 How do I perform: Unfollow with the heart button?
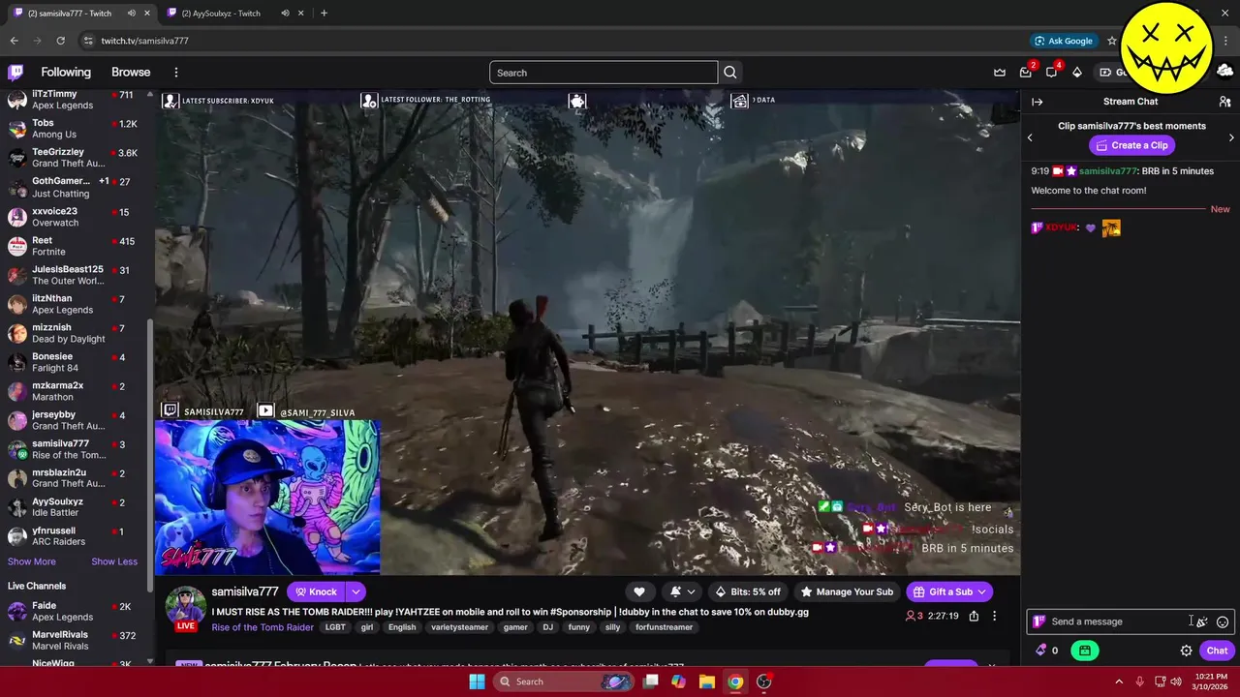(639, 591)
